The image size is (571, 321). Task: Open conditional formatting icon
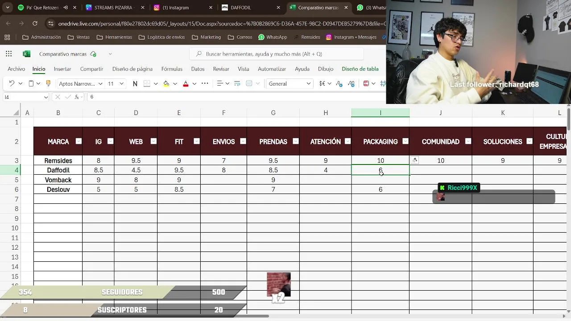pyautogui.click(x=366, y=83)
